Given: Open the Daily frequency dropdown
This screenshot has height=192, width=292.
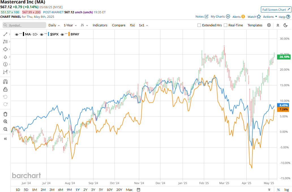Looking at the screenshot, I should coord(54,25).
